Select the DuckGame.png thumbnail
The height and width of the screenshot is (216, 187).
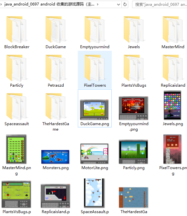coord(94,110)
